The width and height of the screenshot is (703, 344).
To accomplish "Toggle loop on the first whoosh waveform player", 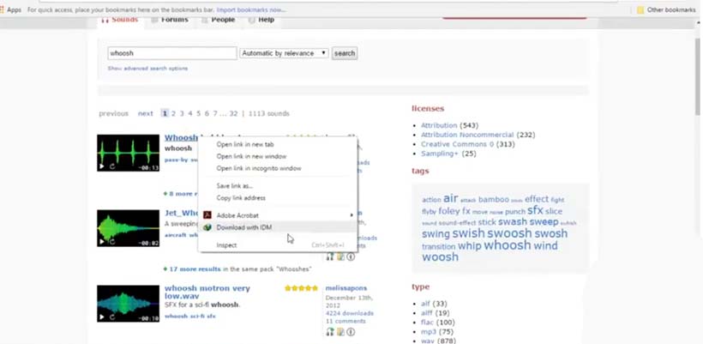I will pyautogui.click(x=112, y=166).
